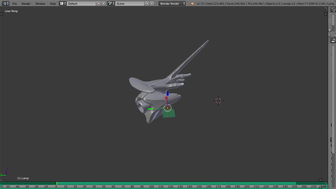Click the Scene name field
The width and height of the screenshot is (336, 189).
(x=130, y=3)
